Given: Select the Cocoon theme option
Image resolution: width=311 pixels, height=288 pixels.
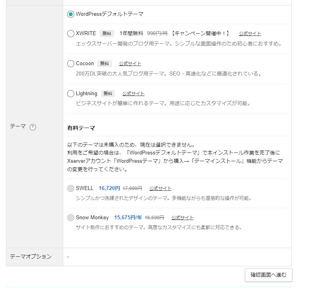Looking at the screenshot, I should (x=71, y=64).
